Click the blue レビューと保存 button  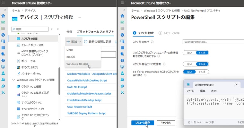(143, 123)
